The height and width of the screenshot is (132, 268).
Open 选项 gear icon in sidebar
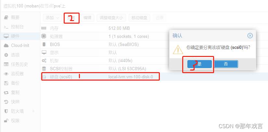coord(6,55)
